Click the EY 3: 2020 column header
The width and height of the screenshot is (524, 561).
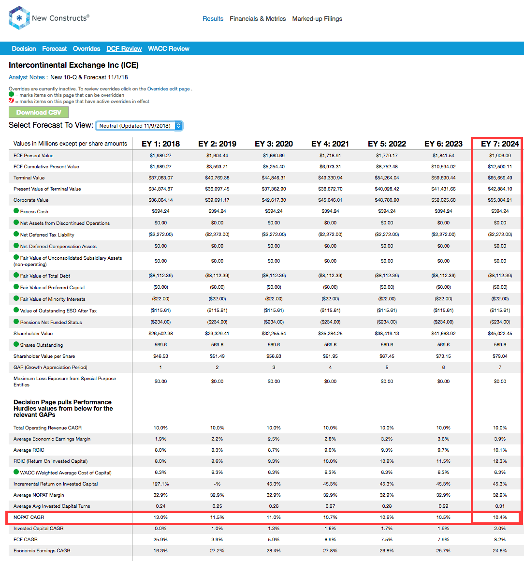pos(274,144)
